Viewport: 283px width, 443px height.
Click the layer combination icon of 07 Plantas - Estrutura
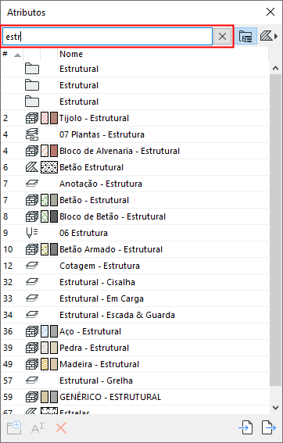(x=32, y=134)
